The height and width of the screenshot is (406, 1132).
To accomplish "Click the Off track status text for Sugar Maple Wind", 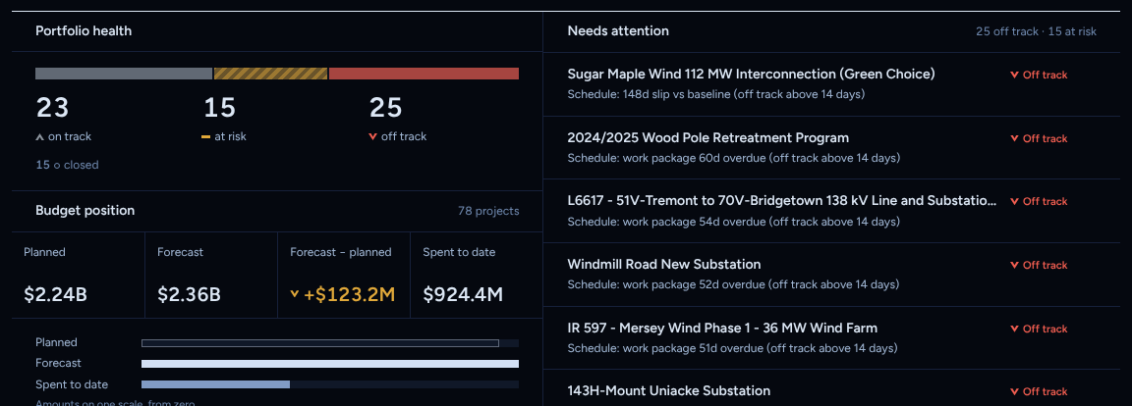I will tap(1045, 75).
